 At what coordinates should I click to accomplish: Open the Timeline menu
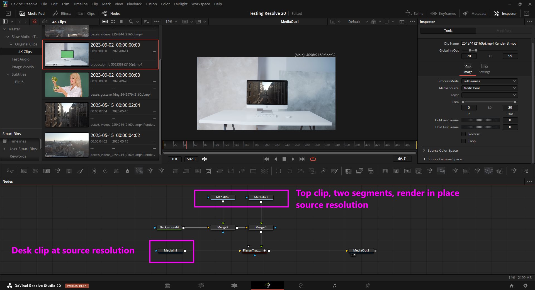[x=80, y=4]
